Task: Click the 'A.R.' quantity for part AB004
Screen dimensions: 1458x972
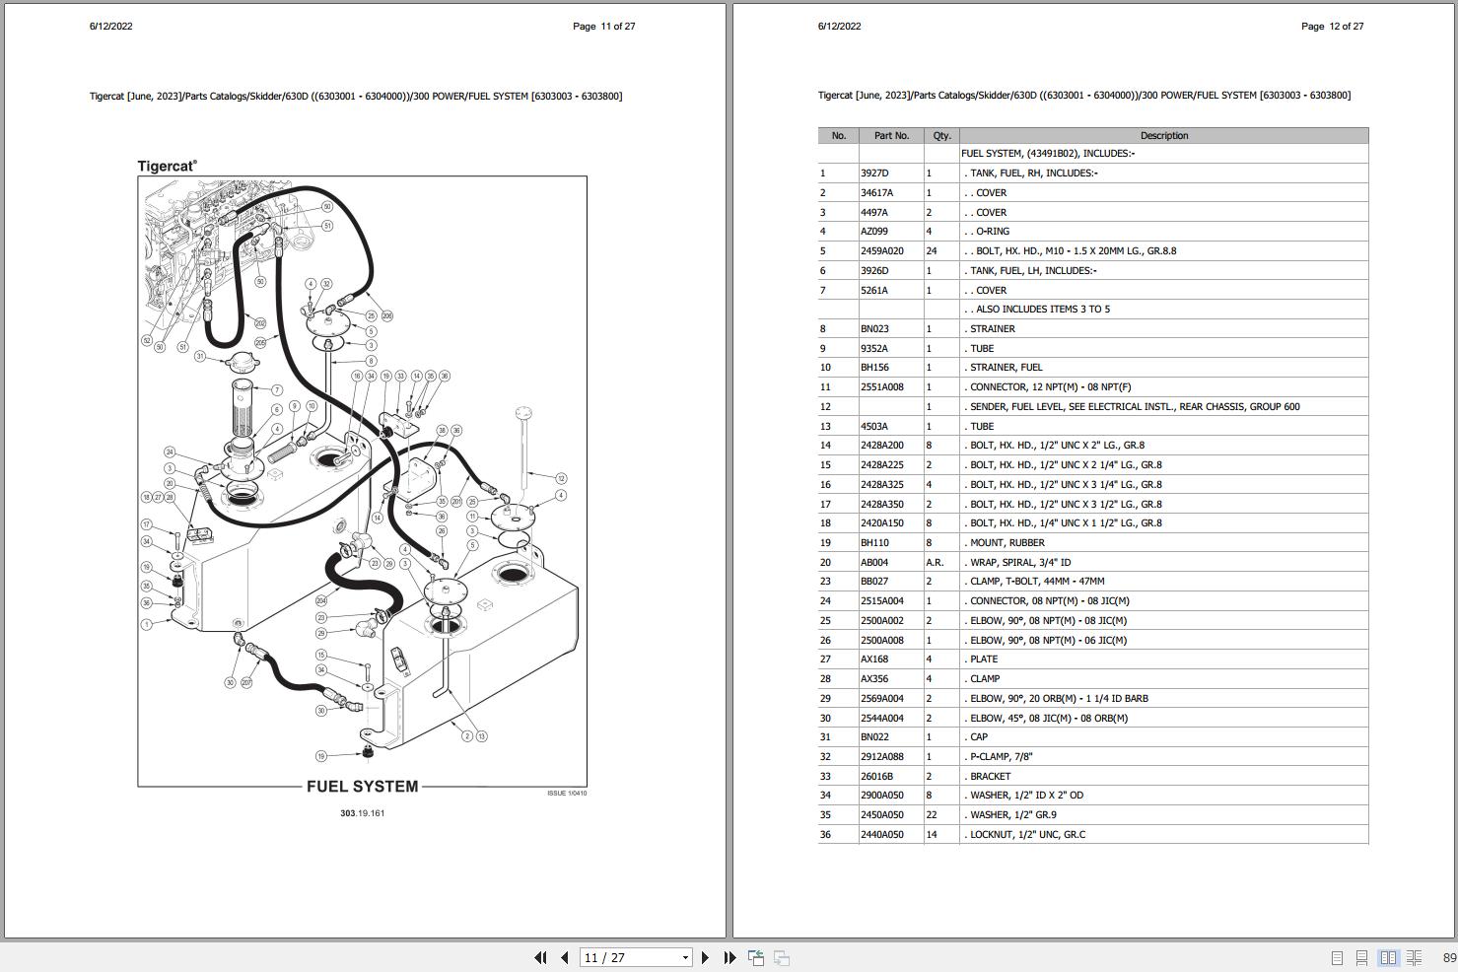Action: click(935, 563)
